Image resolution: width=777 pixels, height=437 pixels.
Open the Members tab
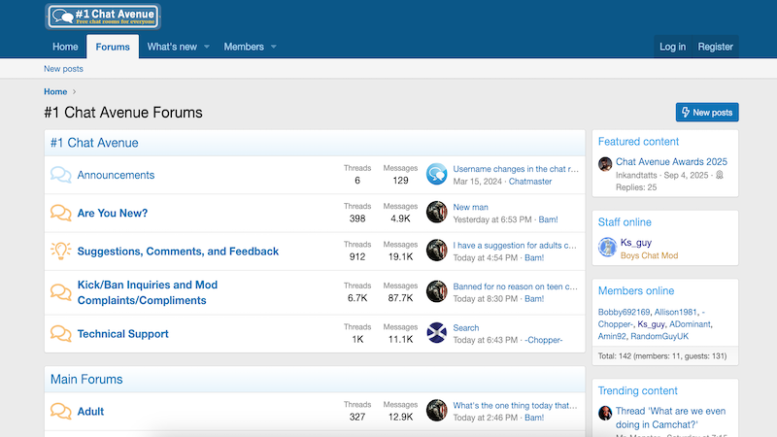(244, 47)
